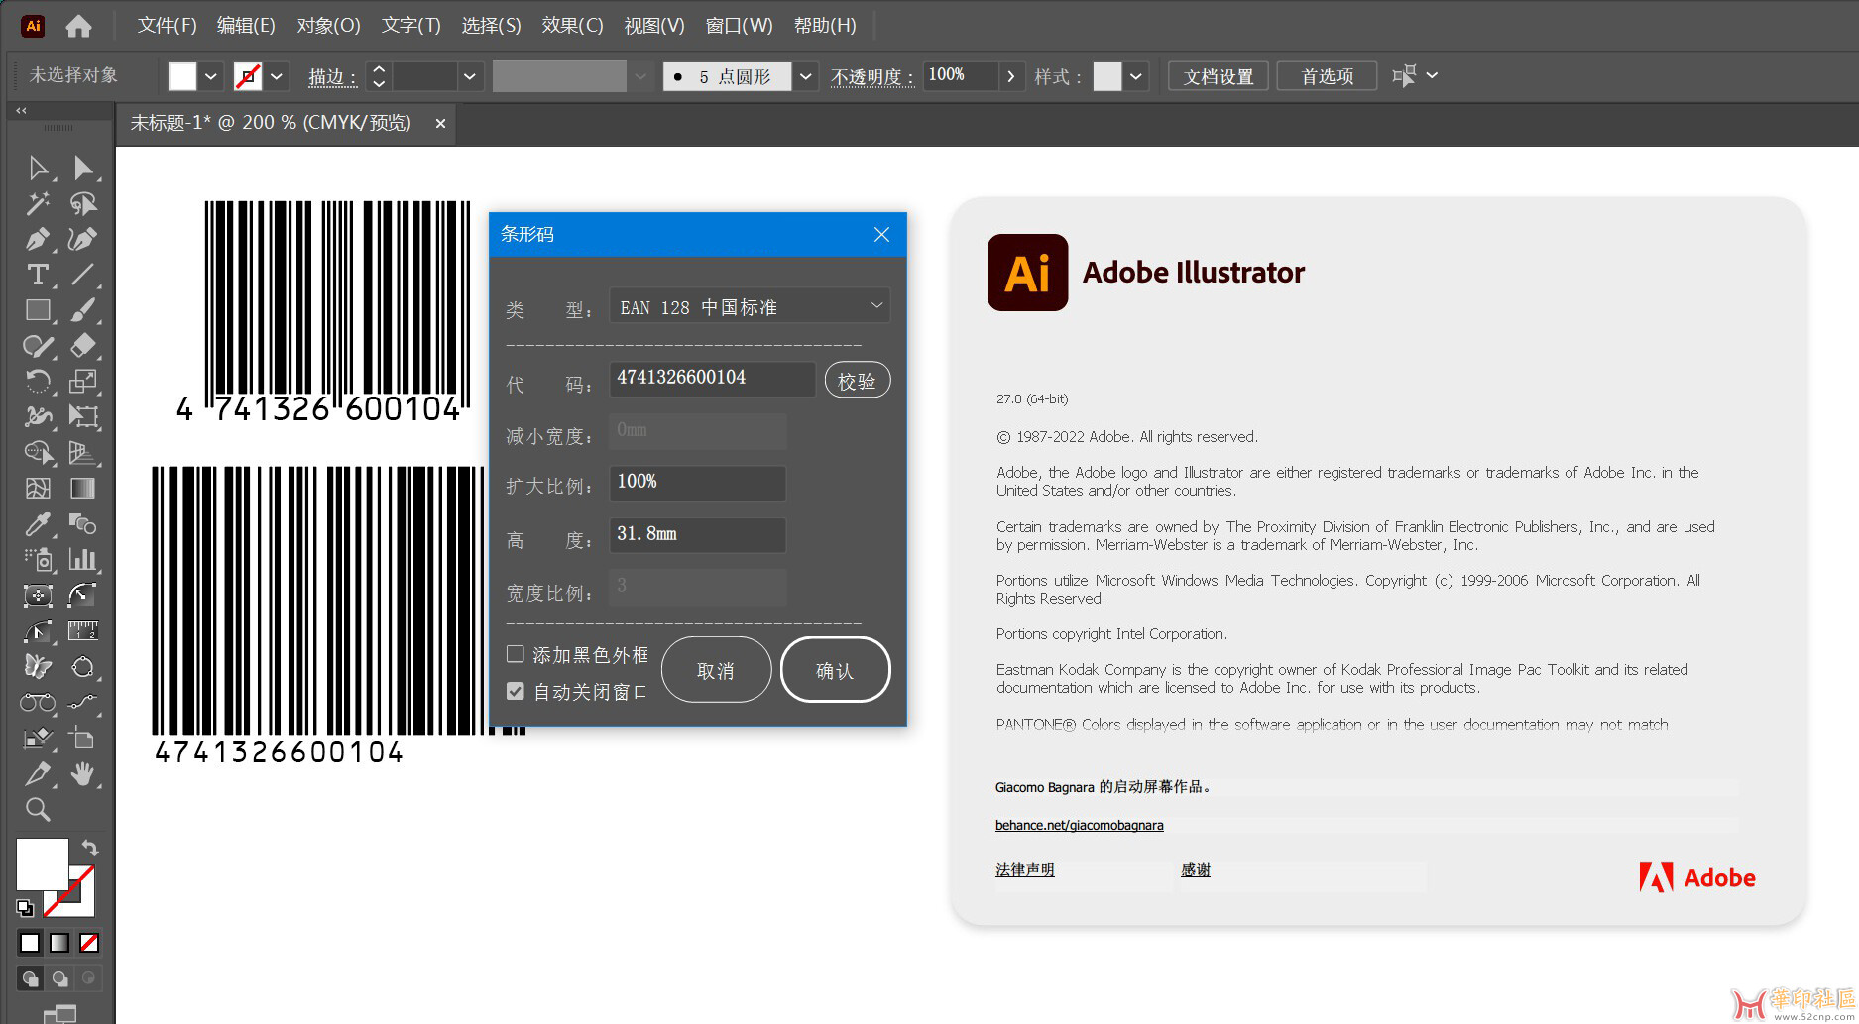Open the 类型 EAN 128 dropdown
Screen dimensions: 1859x1024
pos(750,307)
